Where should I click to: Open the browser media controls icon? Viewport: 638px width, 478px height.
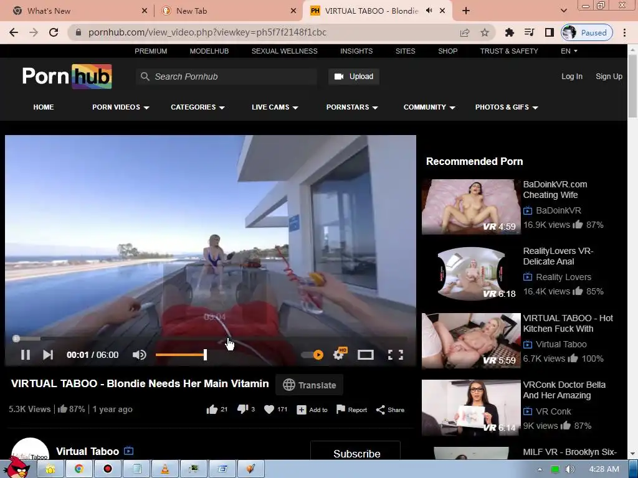(x=529, y=32)
